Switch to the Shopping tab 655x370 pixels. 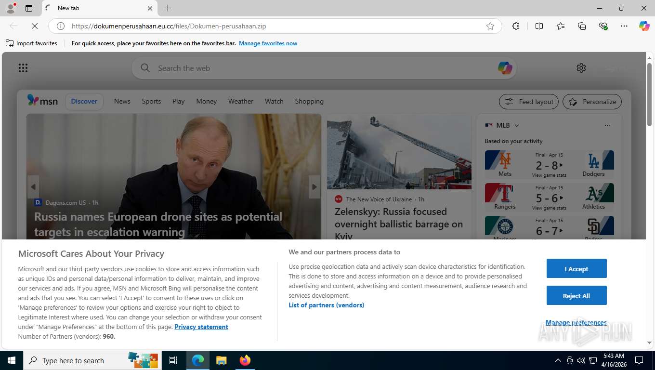pyautogui.click(x=309, y=101)
